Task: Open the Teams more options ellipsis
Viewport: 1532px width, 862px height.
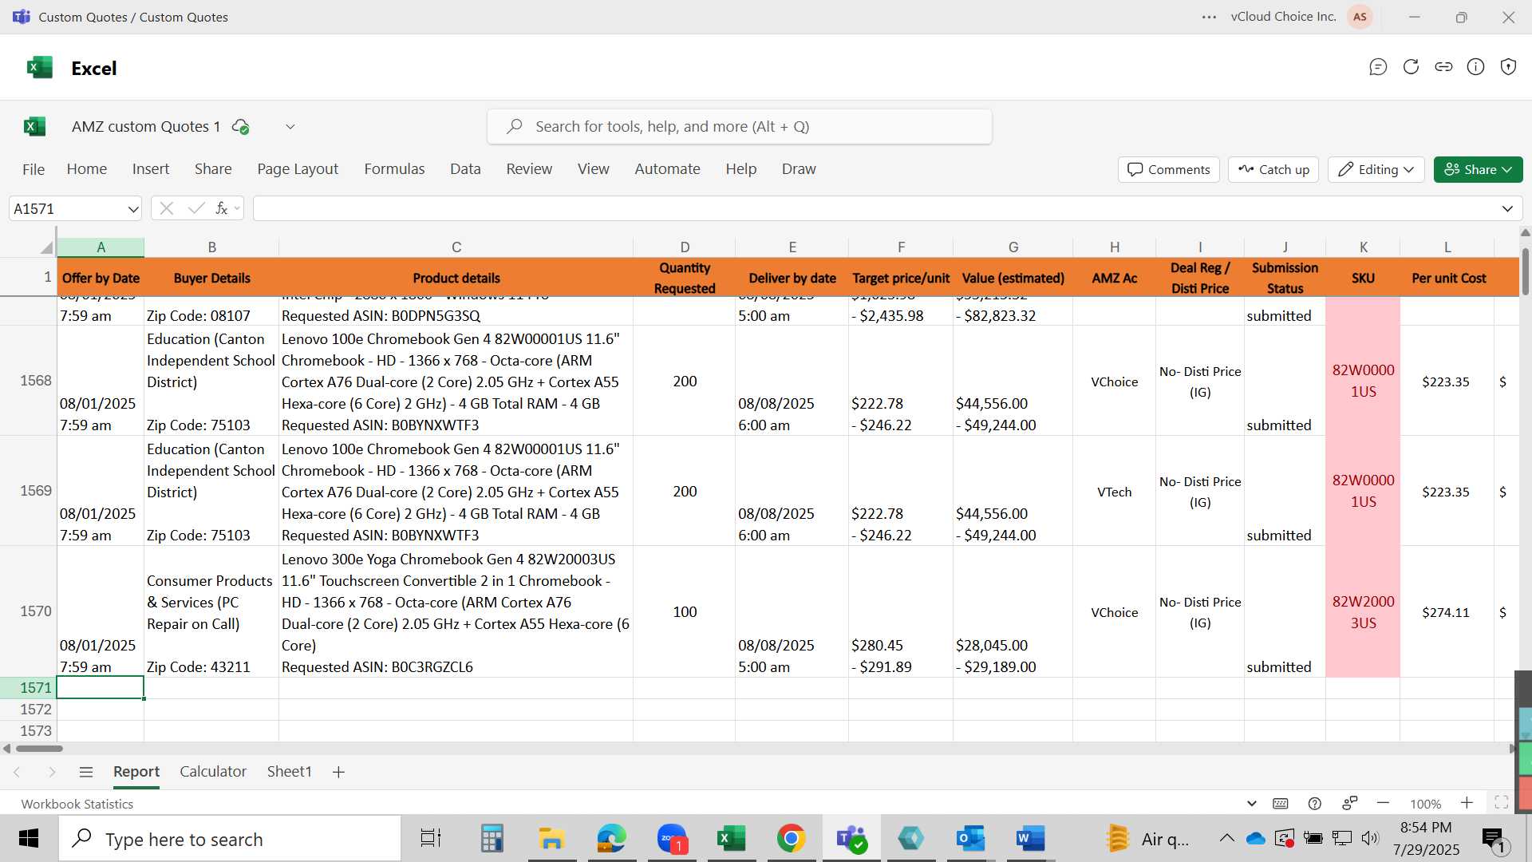Action: 1210,17
